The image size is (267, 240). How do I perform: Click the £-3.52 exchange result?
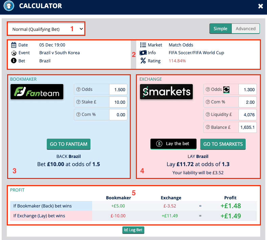pyautogui.click(x=170, y=206)
